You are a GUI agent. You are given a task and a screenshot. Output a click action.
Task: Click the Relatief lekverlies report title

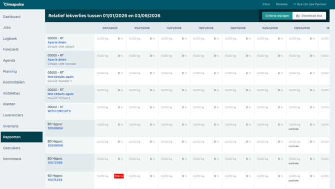104,16
